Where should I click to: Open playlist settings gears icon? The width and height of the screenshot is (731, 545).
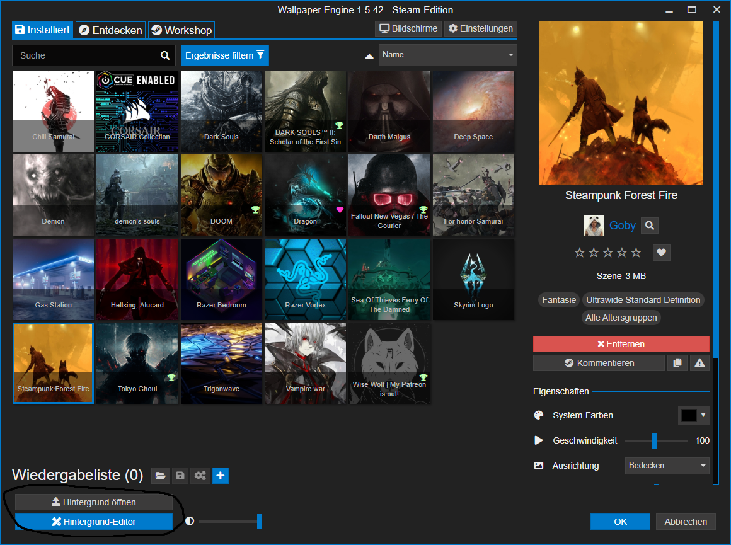coord(200,476)
